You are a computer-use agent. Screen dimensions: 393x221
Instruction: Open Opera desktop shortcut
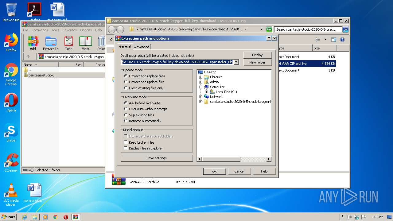(x=11, y=103)
